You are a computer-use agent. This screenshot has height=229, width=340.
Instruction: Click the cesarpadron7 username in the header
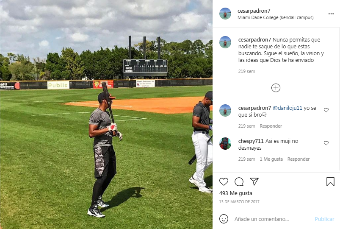coord(254,11)
